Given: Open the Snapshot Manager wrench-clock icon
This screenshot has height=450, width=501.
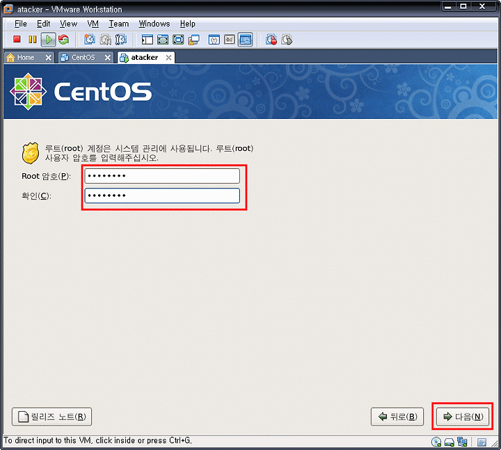Looking at the screenshot, I should coord(121,40).
